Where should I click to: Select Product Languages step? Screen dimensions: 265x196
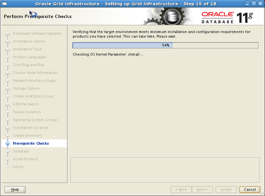29,57
